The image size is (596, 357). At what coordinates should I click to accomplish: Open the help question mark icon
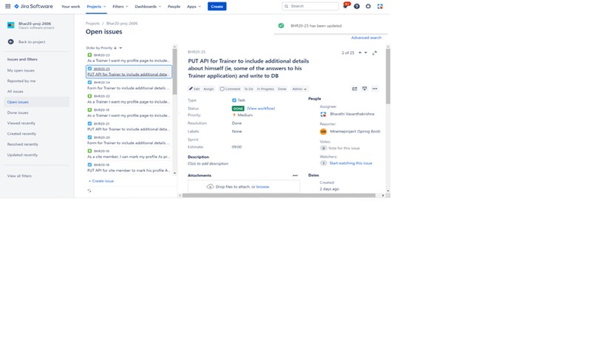[x=356, y=7]
